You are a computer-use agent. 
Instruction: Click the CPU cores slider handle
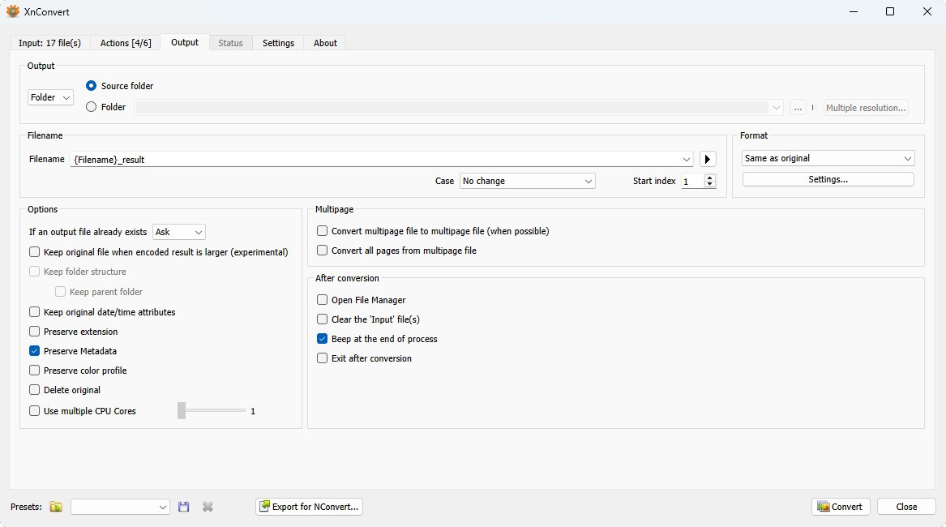(x=182, y=410)
